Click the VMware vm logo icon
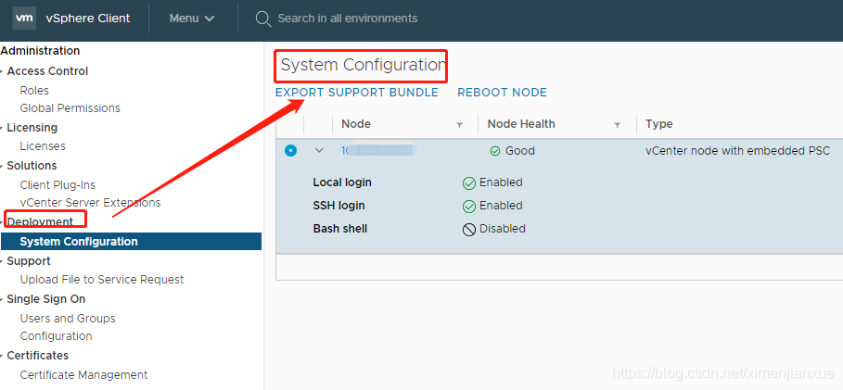 (24, 19)
